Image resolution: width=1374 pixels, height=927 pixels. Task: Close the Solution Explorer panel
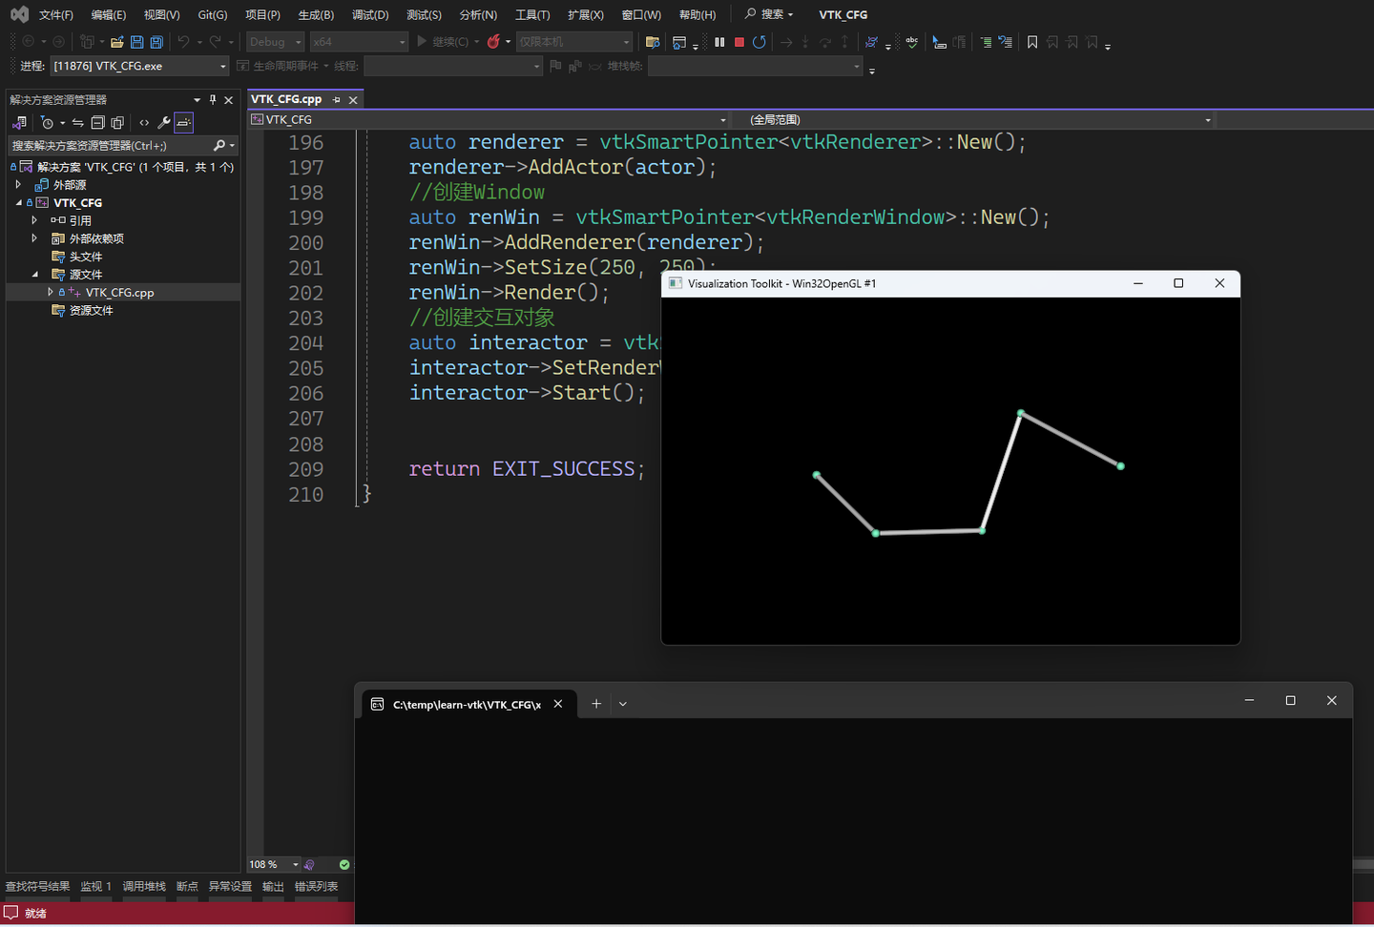(228, 99)
